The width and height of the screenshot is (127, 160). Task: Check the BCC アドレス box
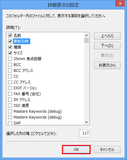point(10,71)
